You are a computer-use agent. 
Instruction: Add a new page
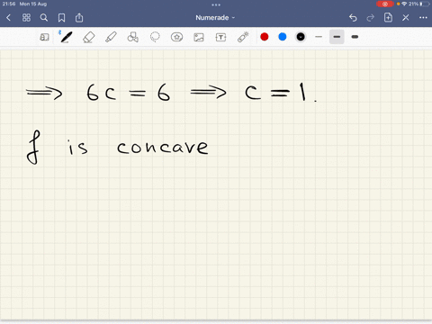point(388,18)
